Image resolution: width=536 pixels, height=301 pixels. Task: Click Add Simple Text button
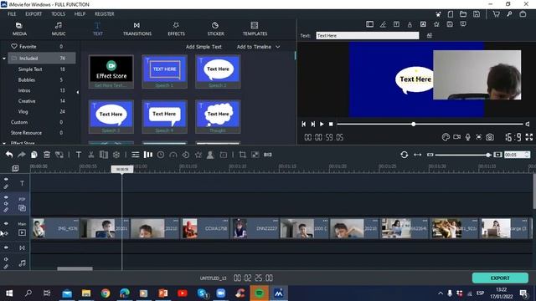[x=204, y=47]
